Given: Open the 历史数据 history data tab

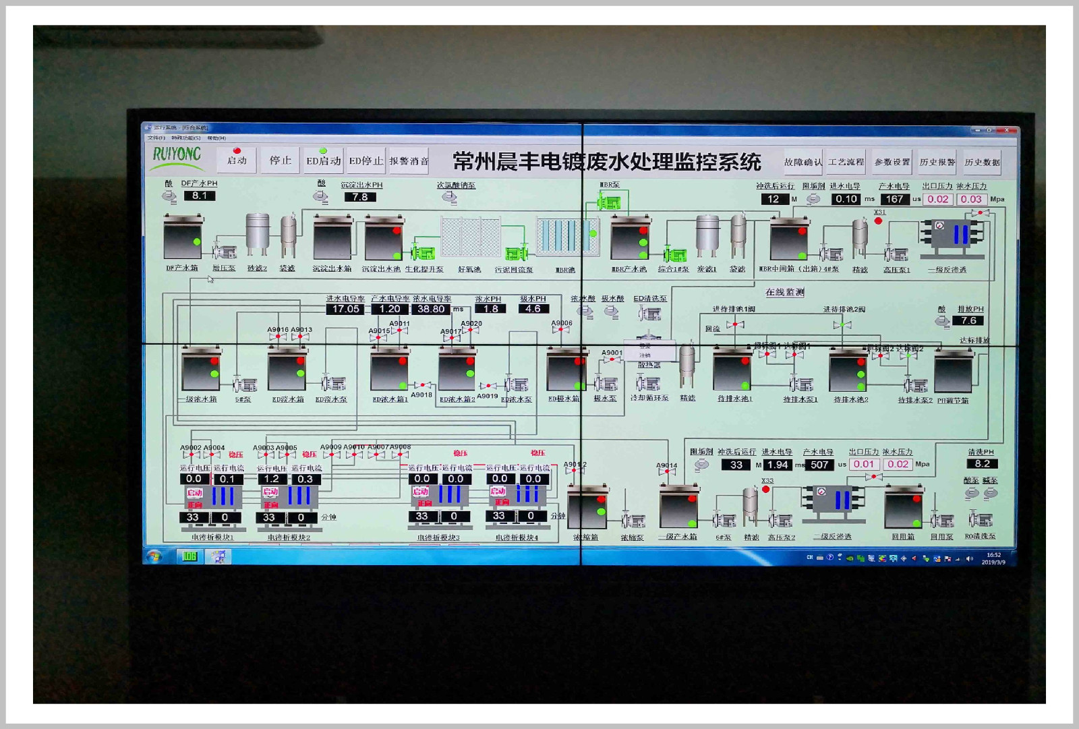Looking at the screenshot, I should (982, 162).
